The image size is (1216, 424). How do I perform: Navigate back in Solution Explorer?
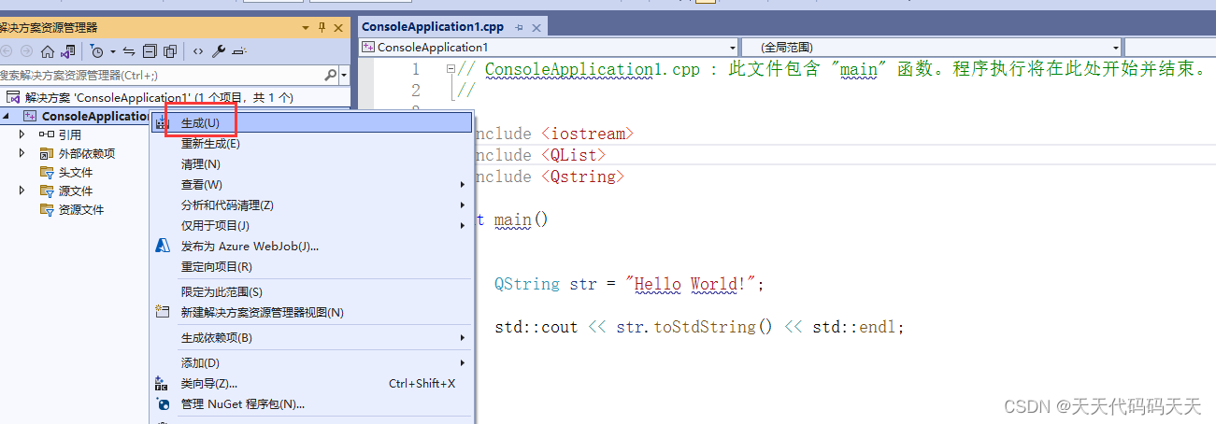coord(7,51)
